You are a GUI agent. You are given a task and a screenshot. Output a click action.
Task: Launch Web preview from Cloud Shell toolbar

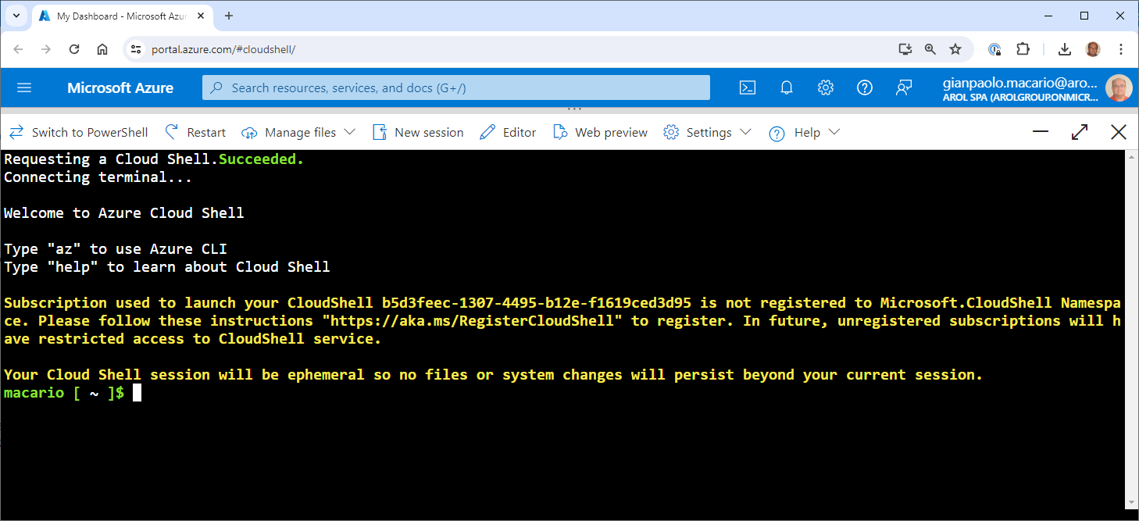pos(600,132)
